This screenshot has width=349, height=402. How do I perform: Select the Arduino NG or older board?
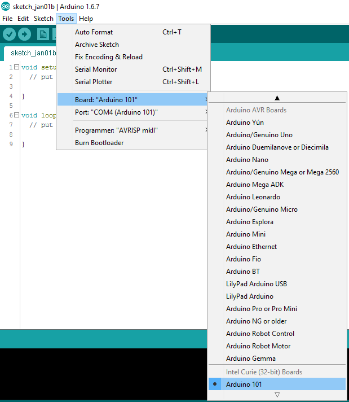coord(277,321)
